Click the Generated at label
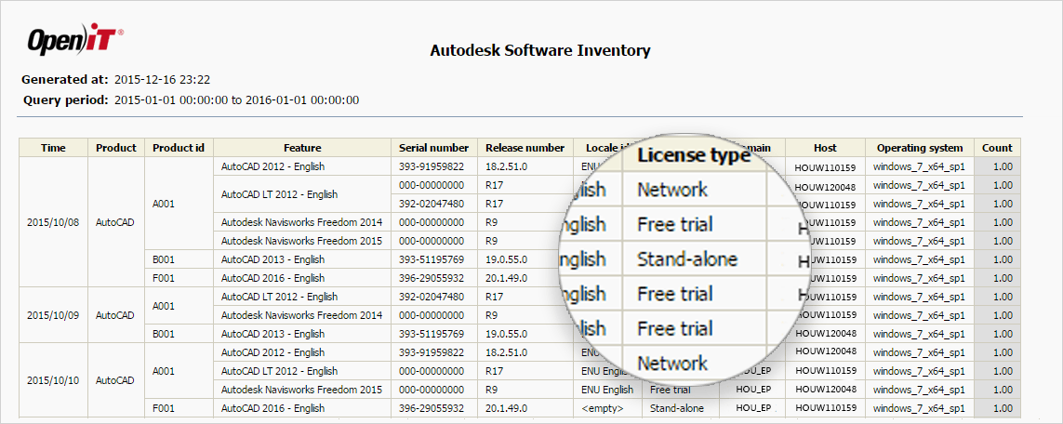This screenshot has height=424, width=1063. [x=65, y=79]
